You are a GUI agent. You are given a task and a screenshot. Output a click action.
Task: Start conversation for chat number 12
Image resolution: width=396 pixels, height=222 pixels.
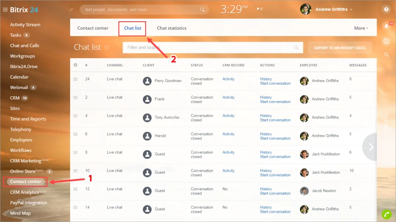click(275, 193)
